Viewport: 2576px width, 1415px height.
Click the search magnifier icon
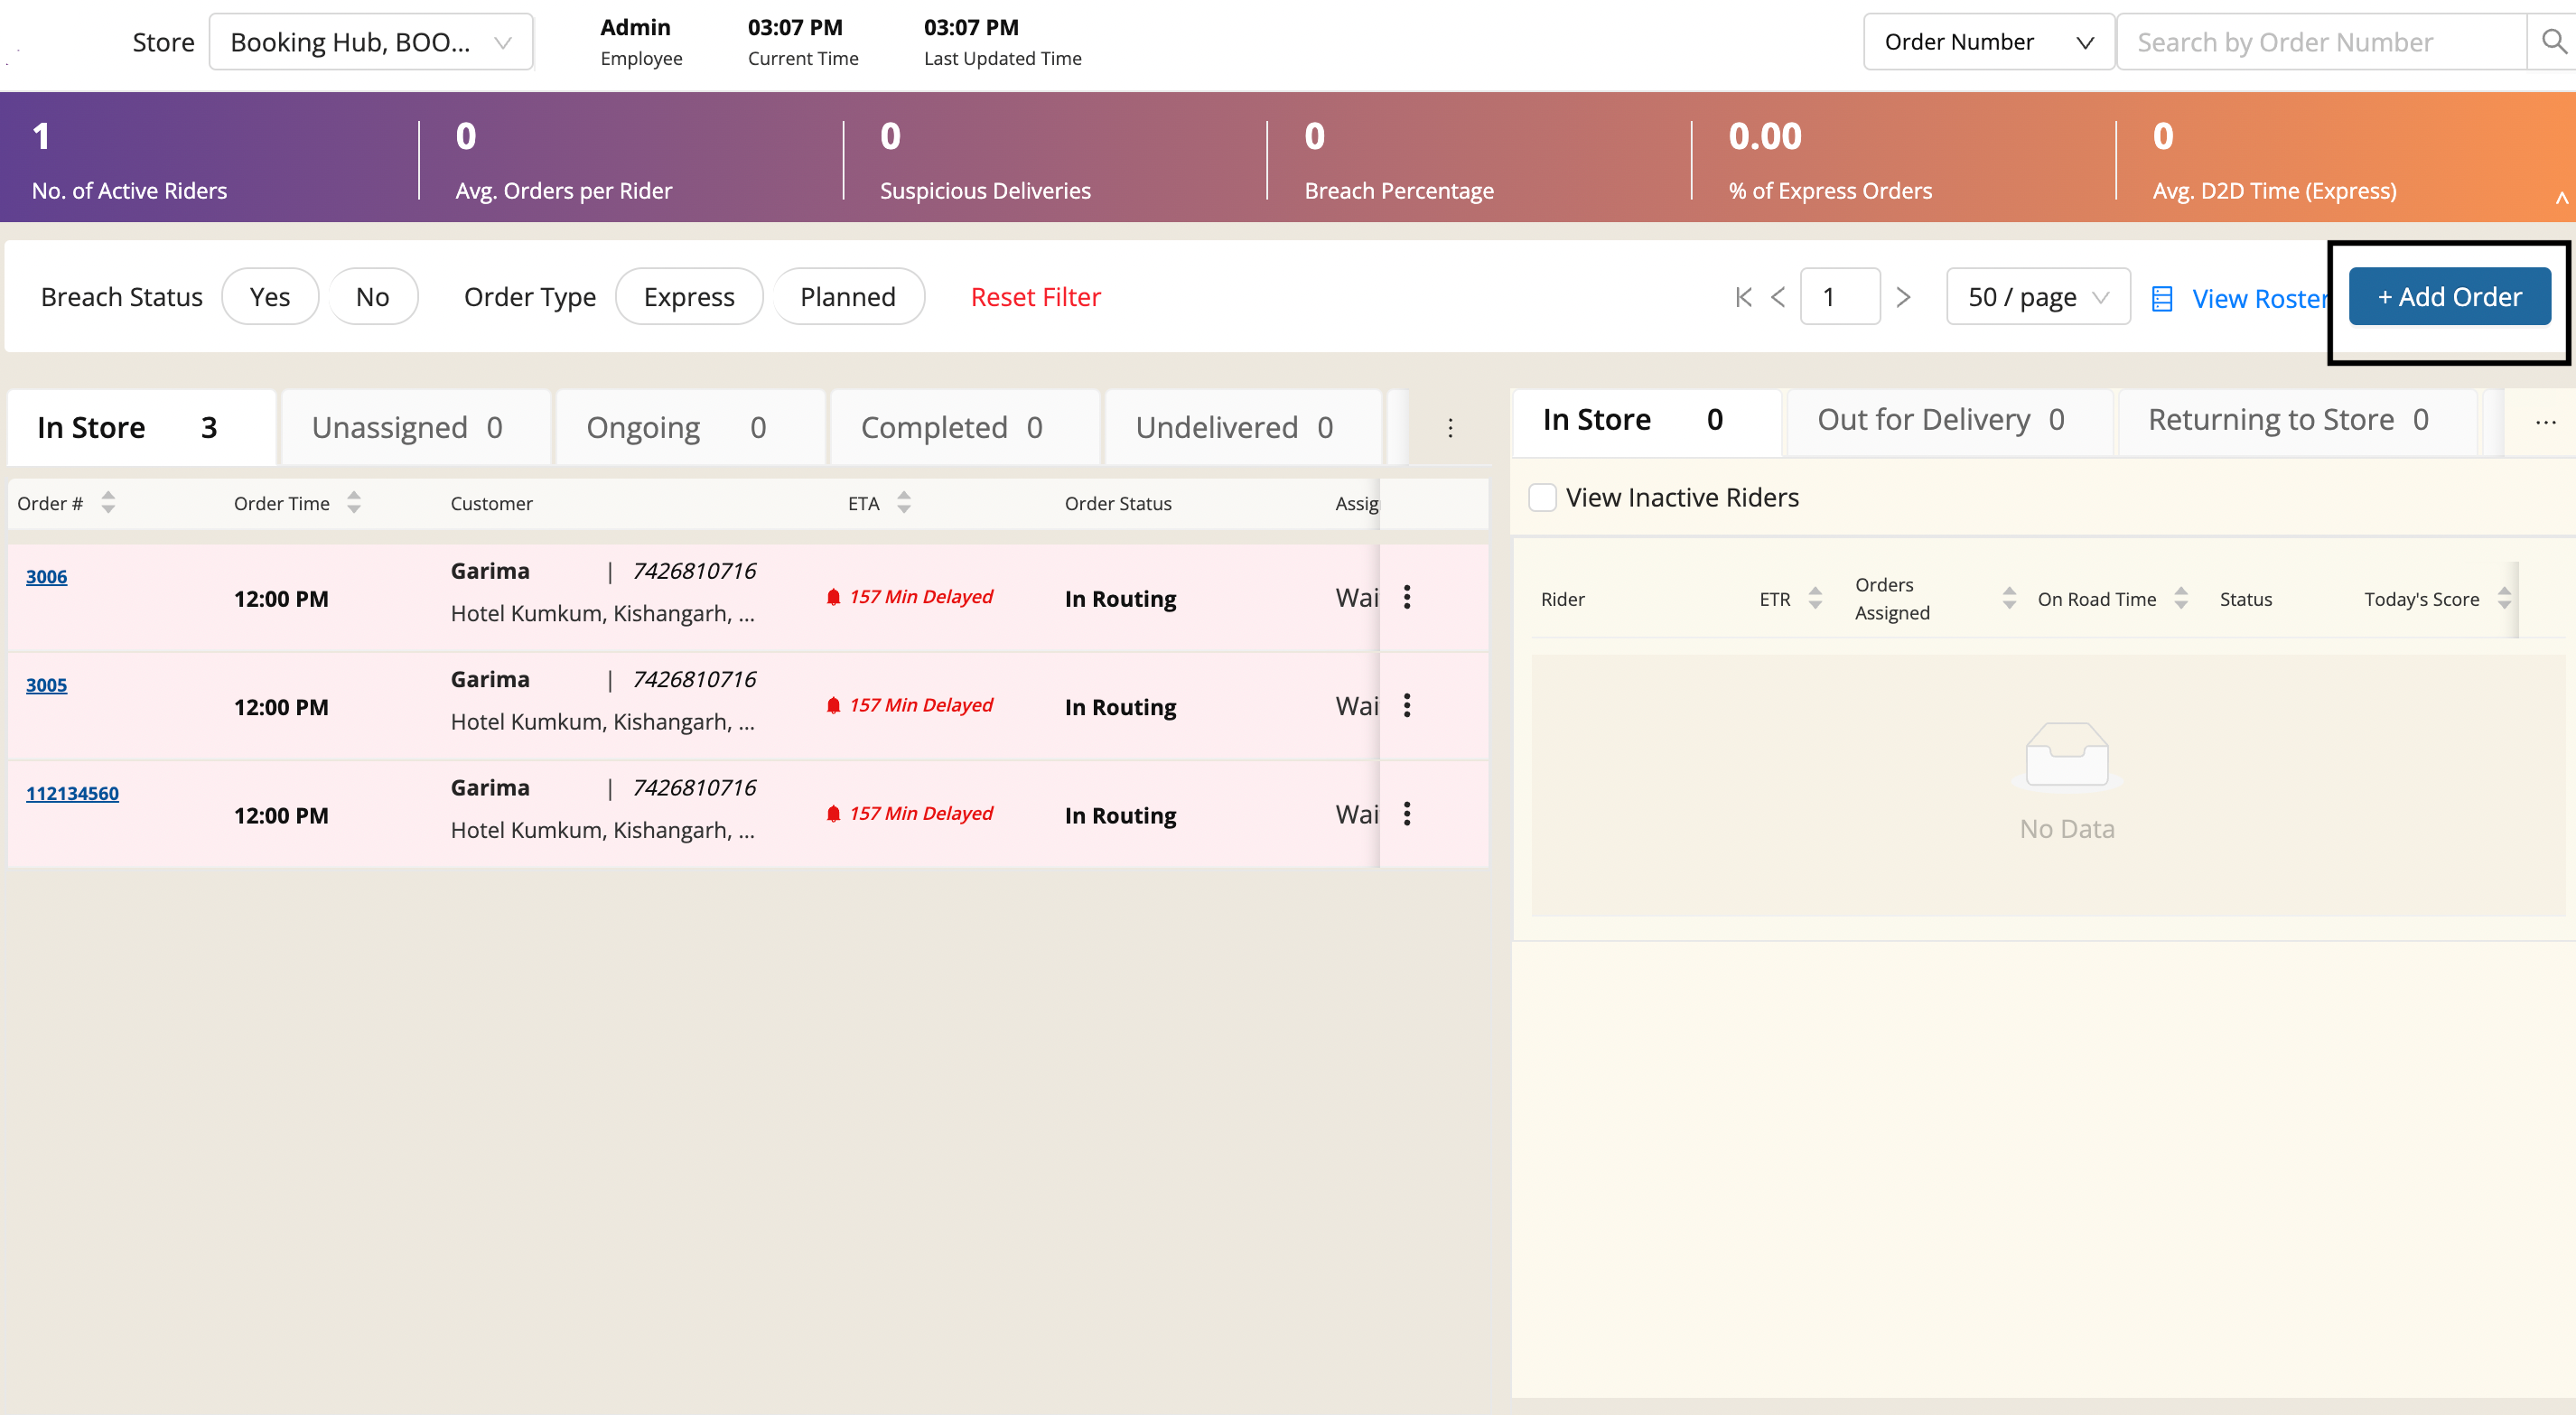(2553, 42)
